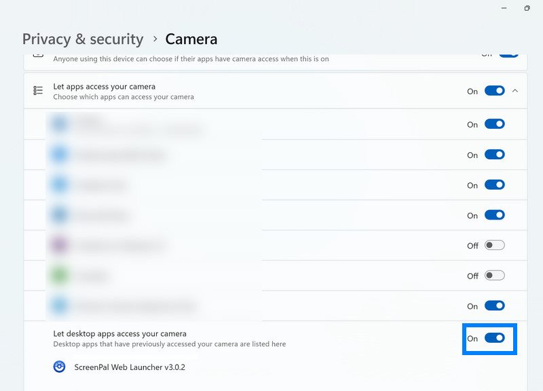Collapse the Let apps access your camera section

(x=515, y=91)
